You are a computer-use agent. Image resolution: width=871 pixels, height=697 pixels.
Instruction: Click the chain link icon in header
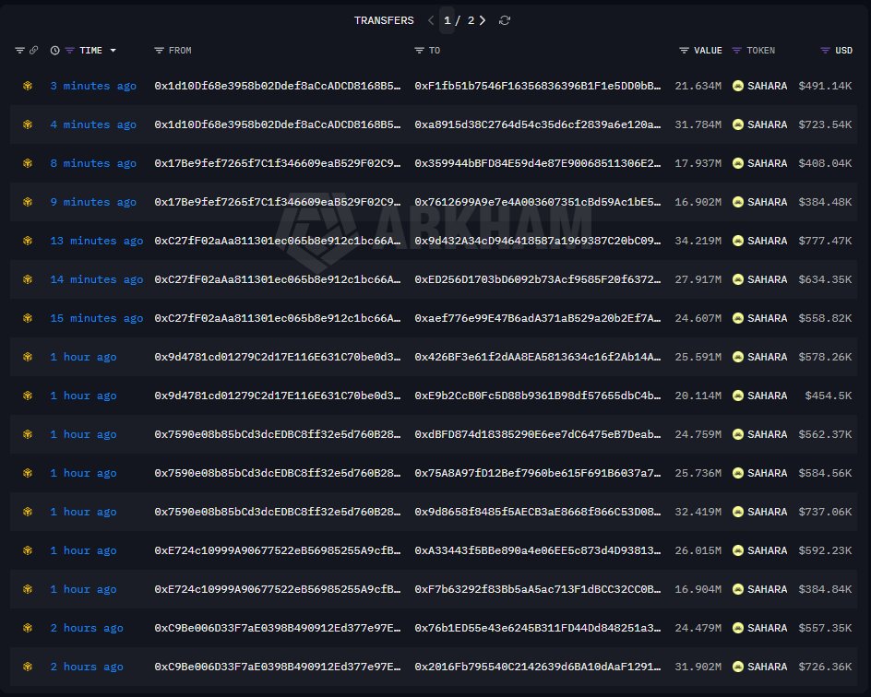point(34,51)
